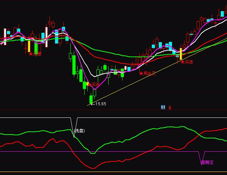Click the rightmost 买进 star signal
This screenshot has width=227, height=175.
(x=187, y=62)
